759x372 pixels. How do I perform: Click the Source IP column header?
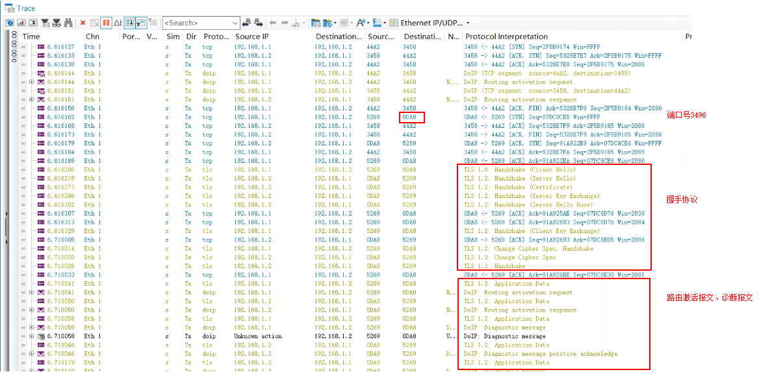tap(251, 36)
